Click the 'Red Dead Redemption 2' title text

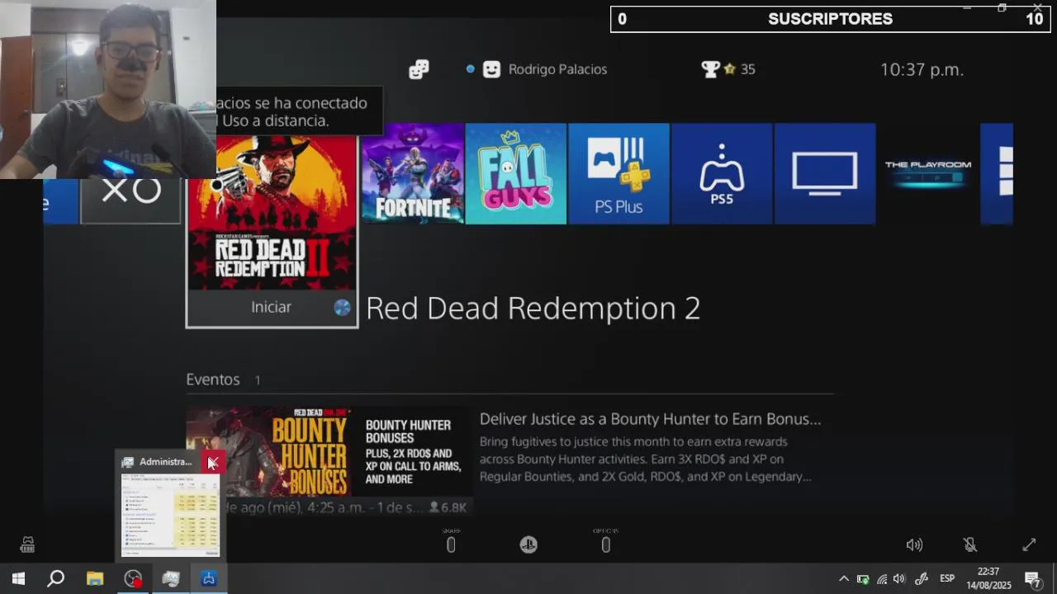[x=533, y=308]
